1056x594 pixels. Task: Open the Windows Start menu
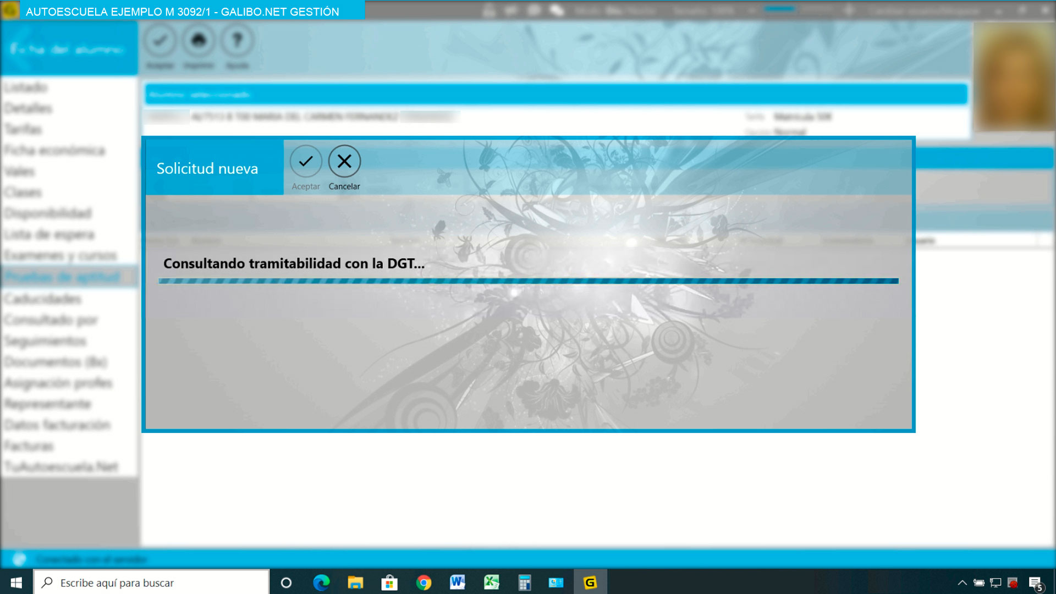point(16,582)
